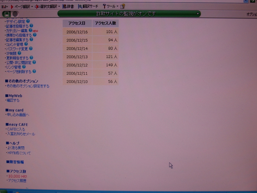
Task: Open help icon next to コメント管理
Action: coord(26,44)
